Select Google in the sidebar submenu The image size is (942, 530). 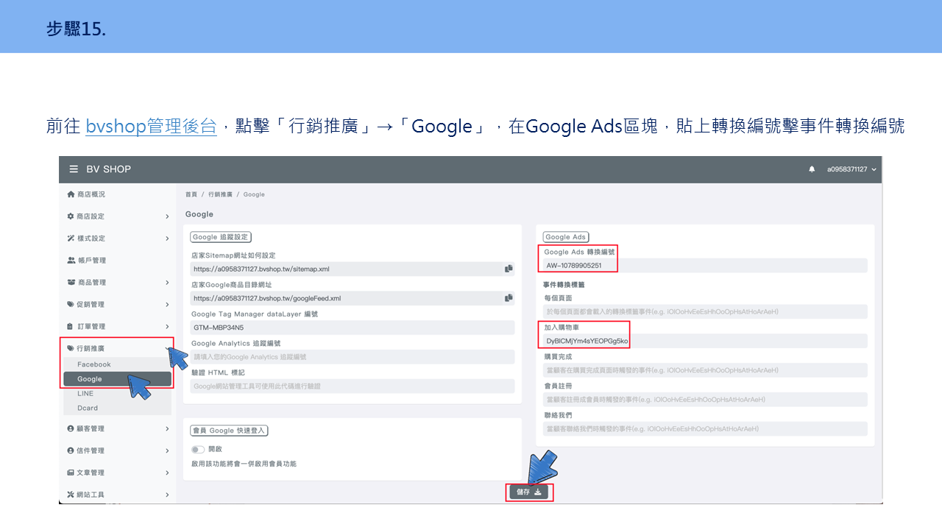click(118, 379)
